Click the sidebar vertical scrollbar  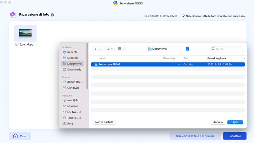tap(87, 66)
